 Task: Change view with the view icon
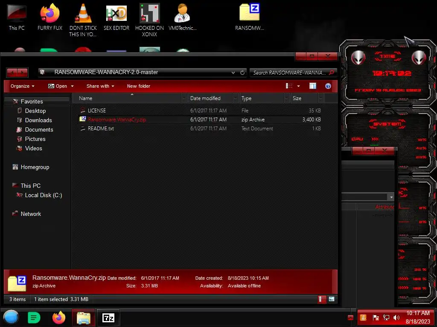[289, 86]
